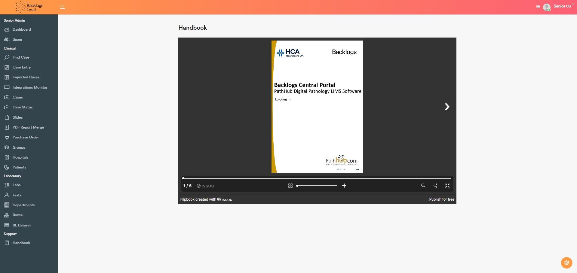The width and height of the screenshot is (577, 273).
Task: Open the Find Case menu item
Action: 21,57
